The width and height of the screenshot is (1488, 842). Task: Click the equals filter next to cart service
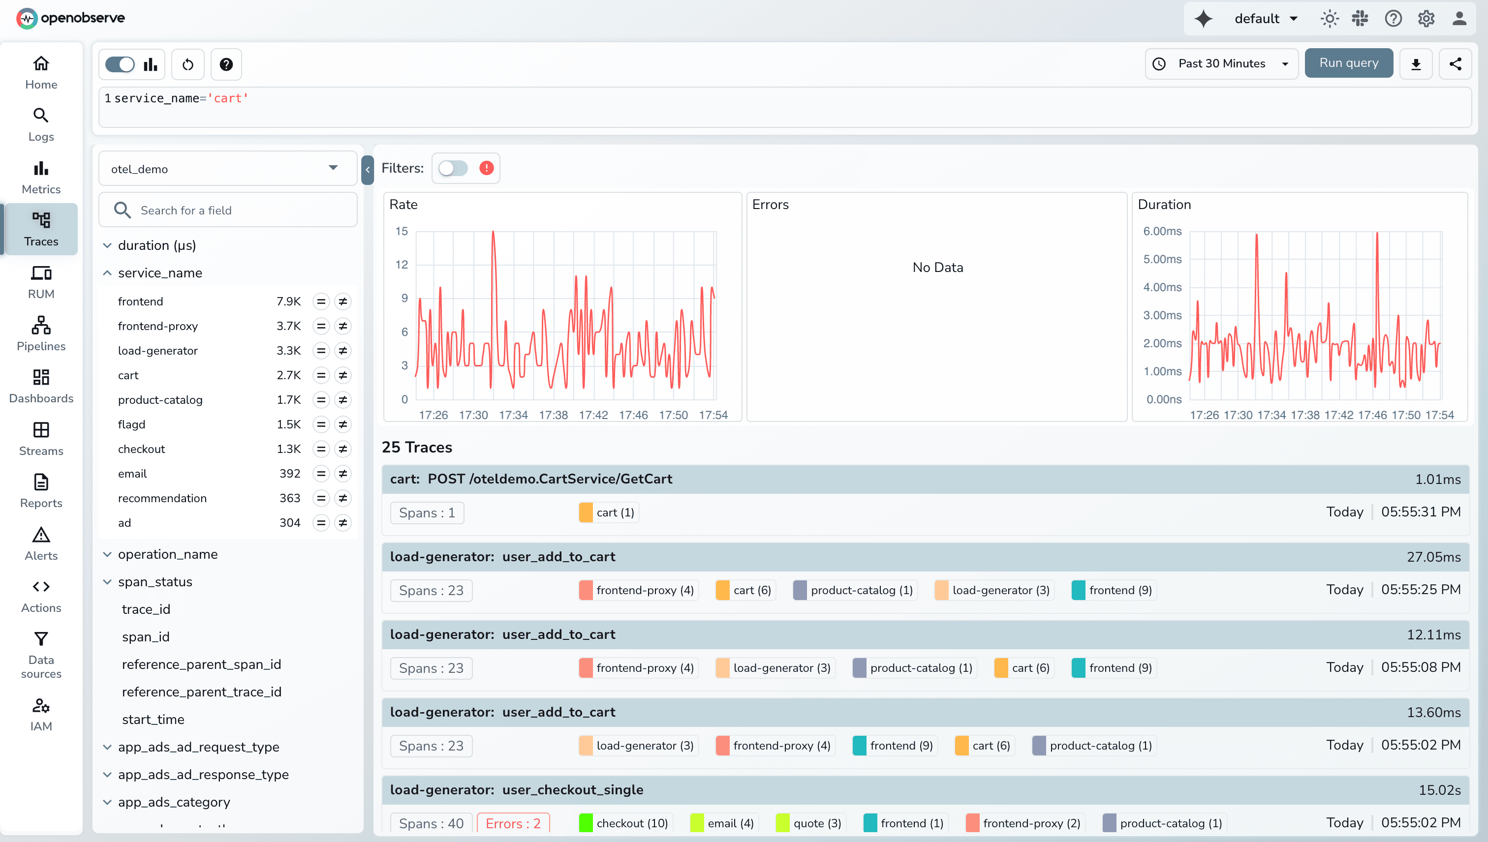point(322,375)
